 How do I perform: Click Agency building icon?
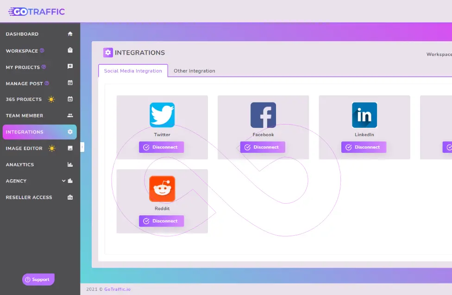click(70, 181)
